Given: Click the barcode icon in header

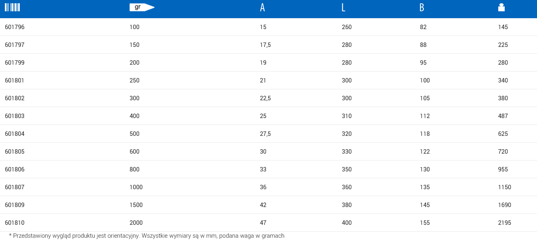Looking at the screenshot, I should [x=12, y=7].
